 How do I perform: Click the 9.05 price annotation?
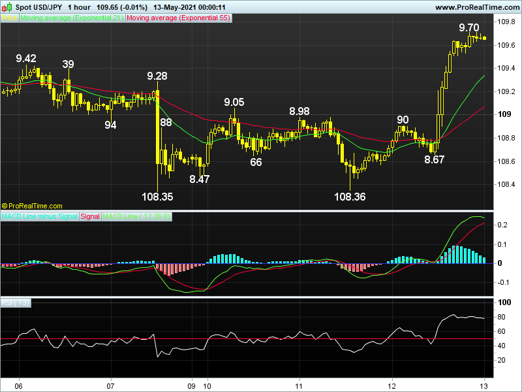[x=234, y=102]
